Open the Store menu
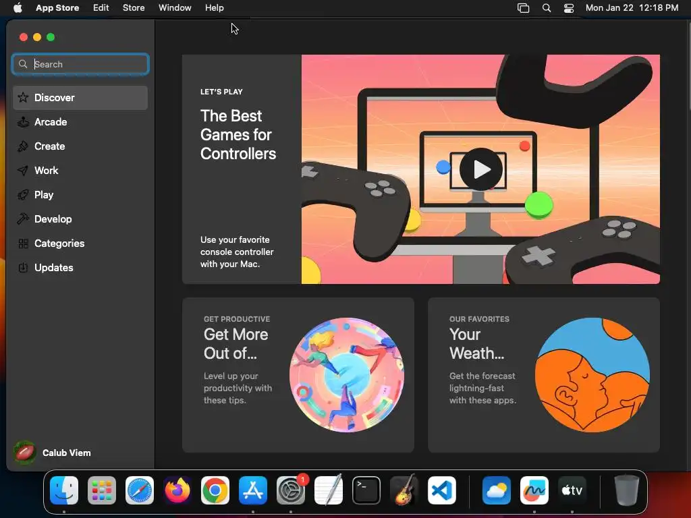Viewport: 691px width, 518px height. pyautogui.click(x=134, y=8)
